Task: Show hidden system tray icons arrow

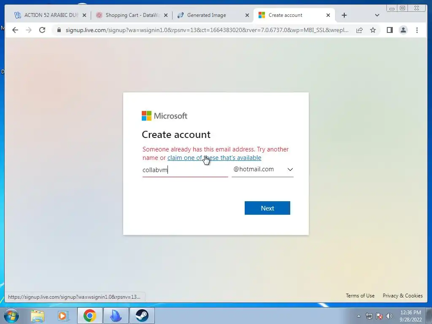Action: coord(359,316)
